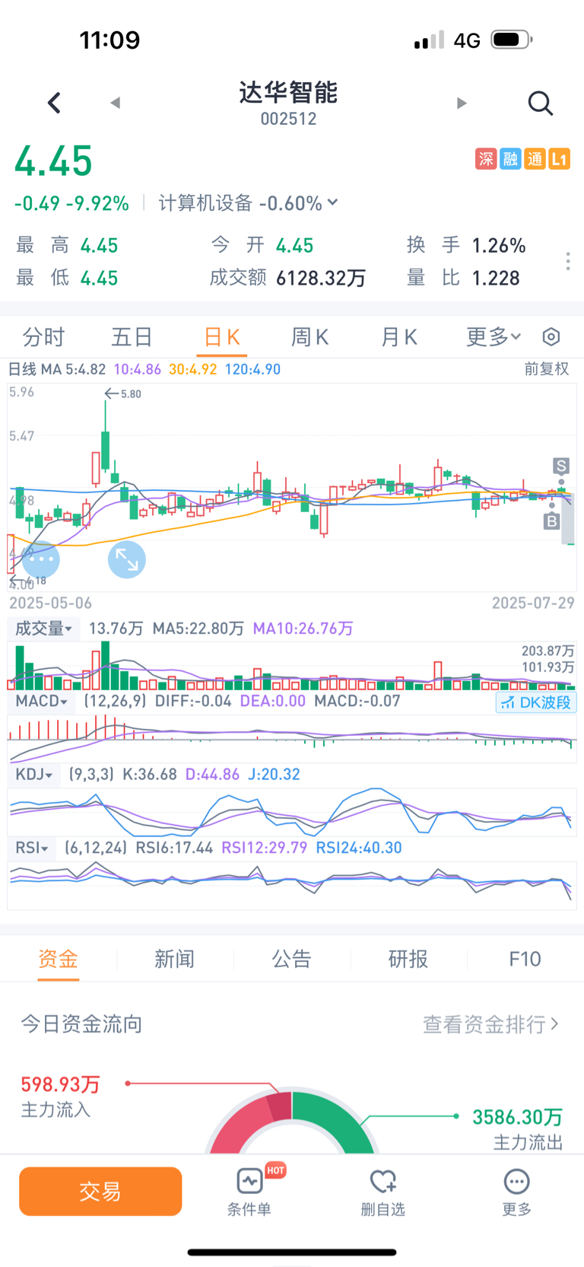The image size is (584, 1267).
Task: Tap the 成交额 6128.32万 value
Action: (321, 278)
